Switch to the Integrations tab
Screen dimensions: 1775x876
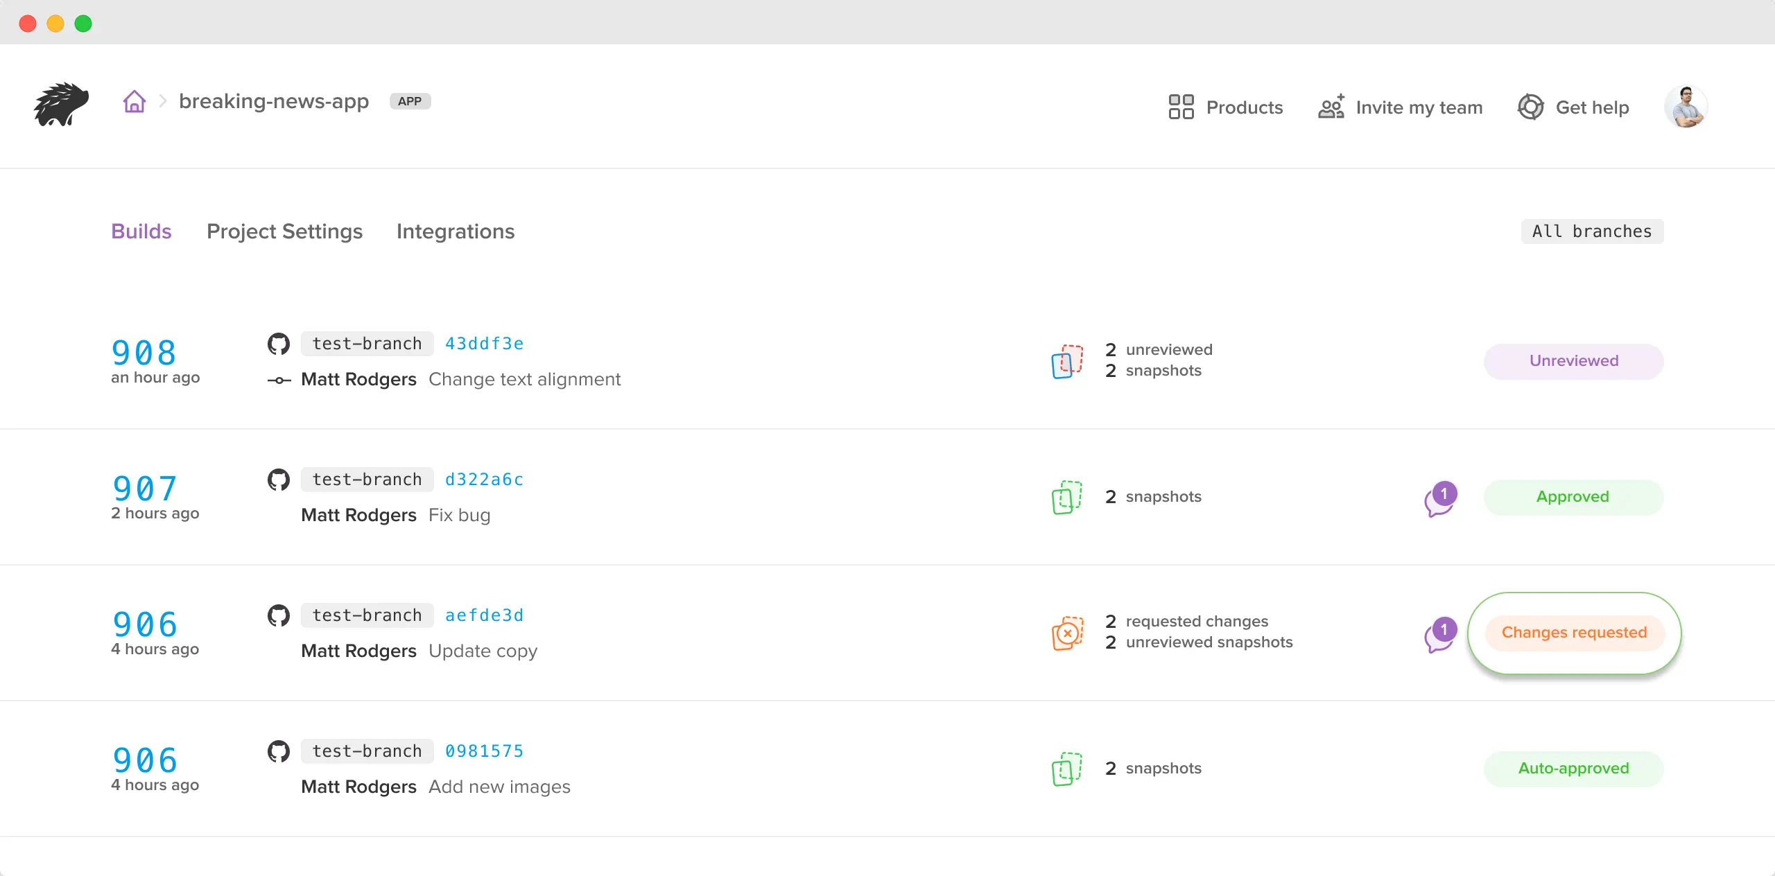tap(456, 231)
